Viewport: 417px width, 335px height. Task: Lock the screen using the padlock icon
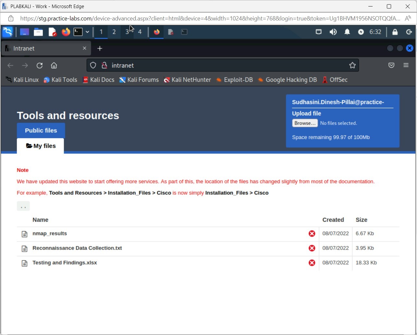(395, 32)
